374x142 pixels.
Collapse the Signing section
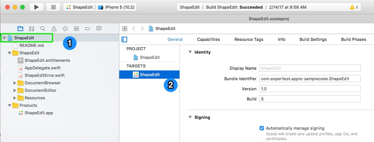pyautogui.click(x=190, y=117)
